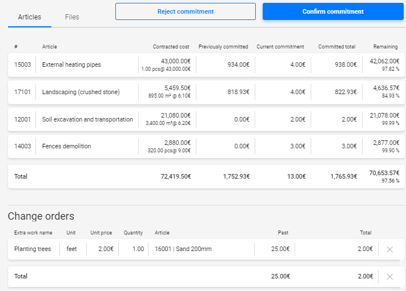Viewport: 406px width, 291px height.
Task: Click Confirm commitment button
Action: point(333,11)
